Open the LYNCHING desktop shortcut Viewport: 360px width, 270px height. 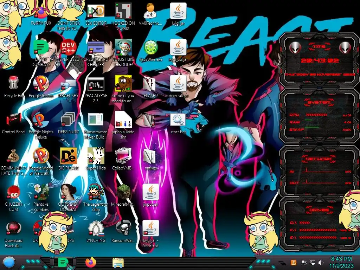tap(96, 228)
